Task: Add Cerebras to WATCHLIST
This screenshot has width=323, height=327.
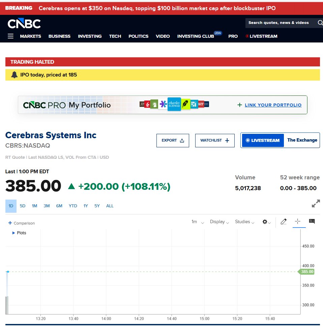Action: coord(215,140)
